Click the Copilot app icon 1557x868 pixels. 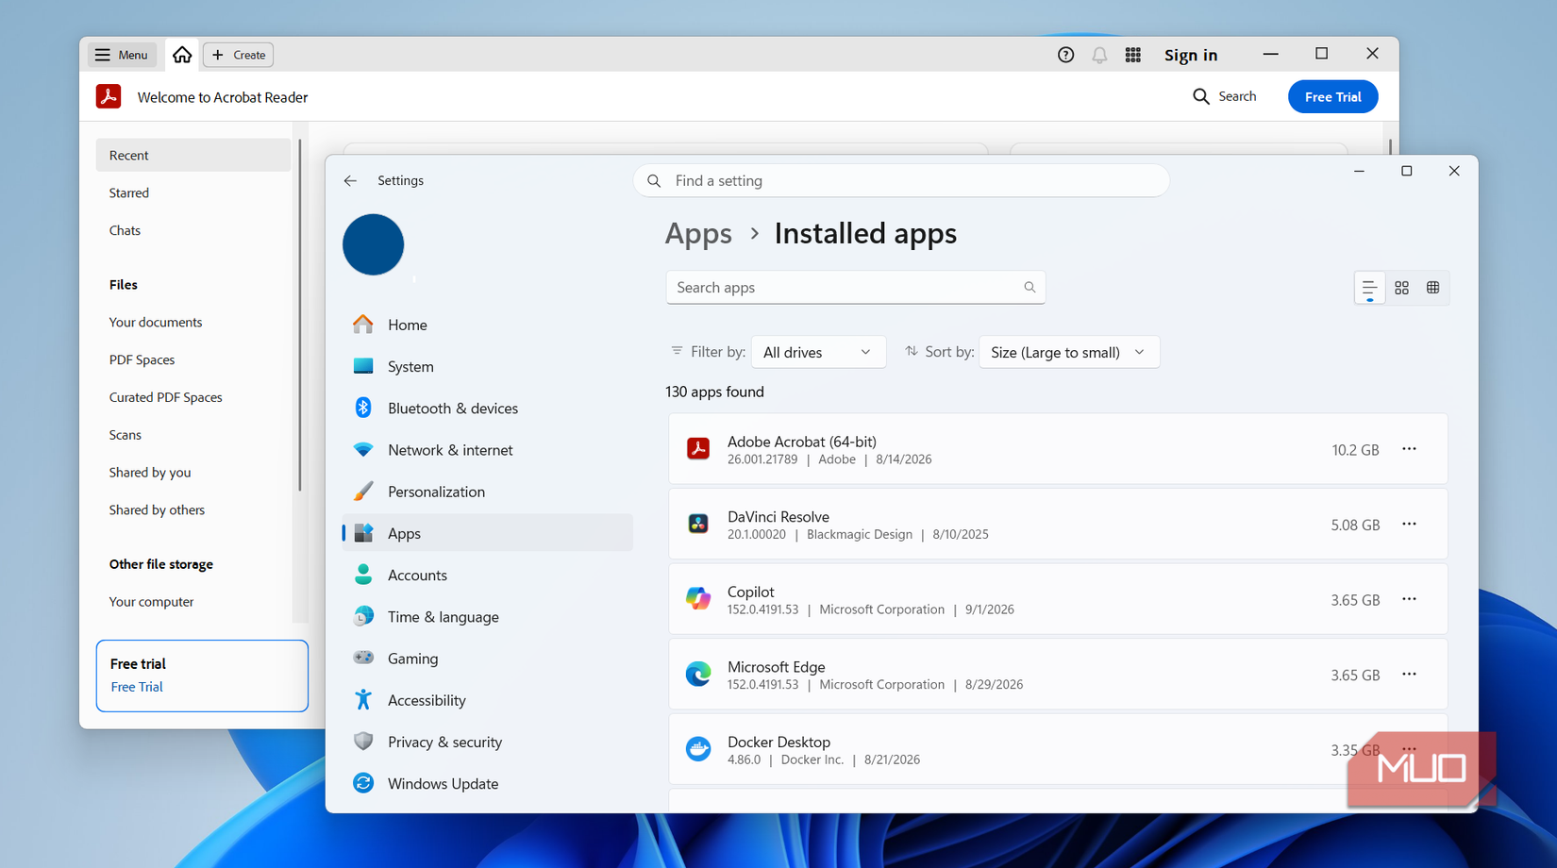[698, 598]
